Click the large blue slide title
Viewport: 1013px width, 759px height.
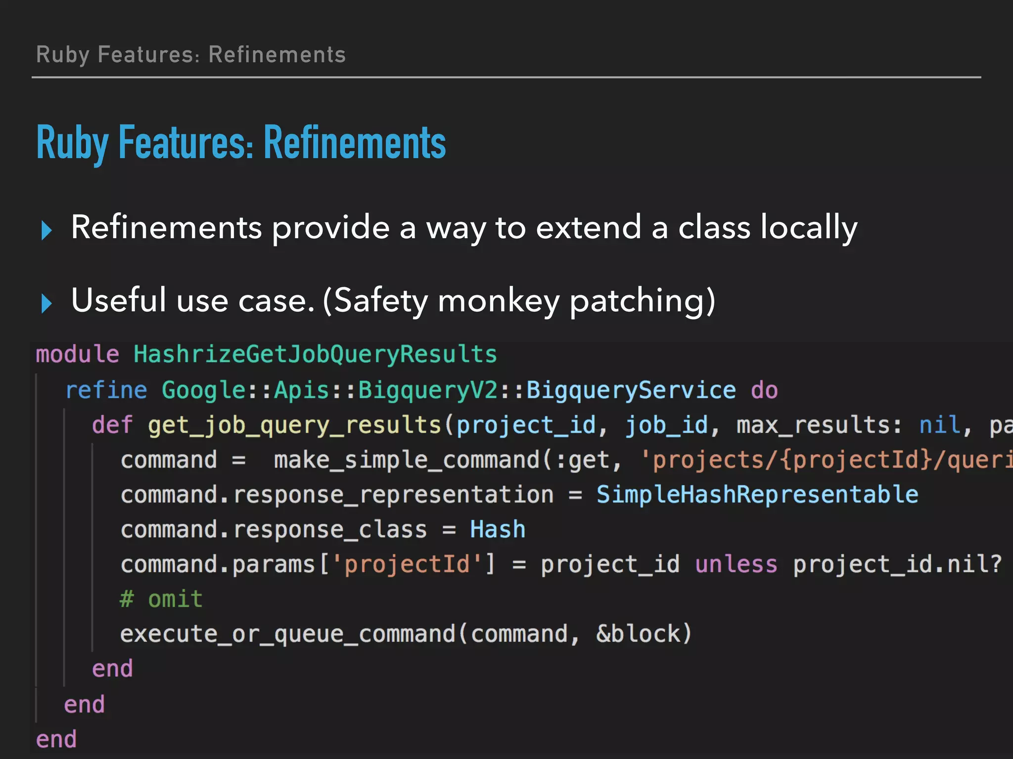[241, 143]
